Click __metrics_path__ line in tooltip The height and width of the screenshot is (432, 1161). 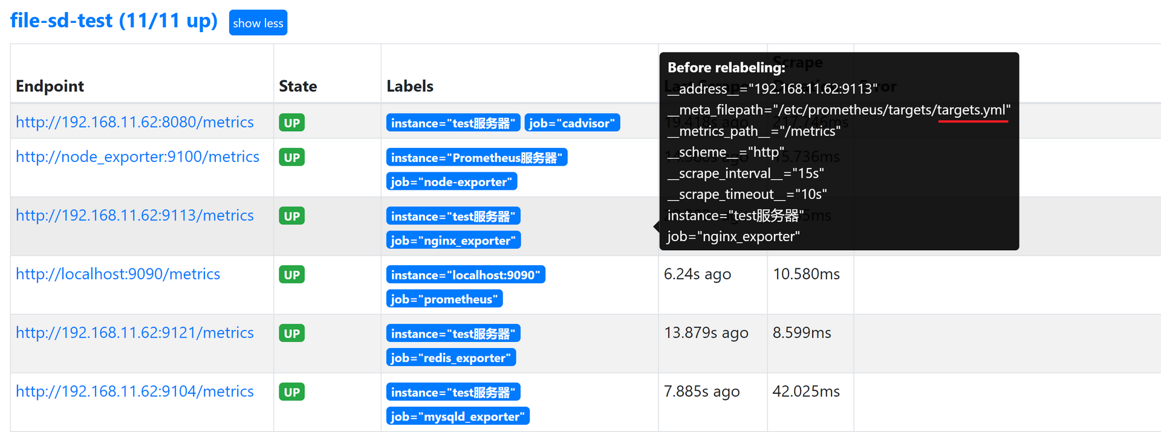click(x=753, y=131)
